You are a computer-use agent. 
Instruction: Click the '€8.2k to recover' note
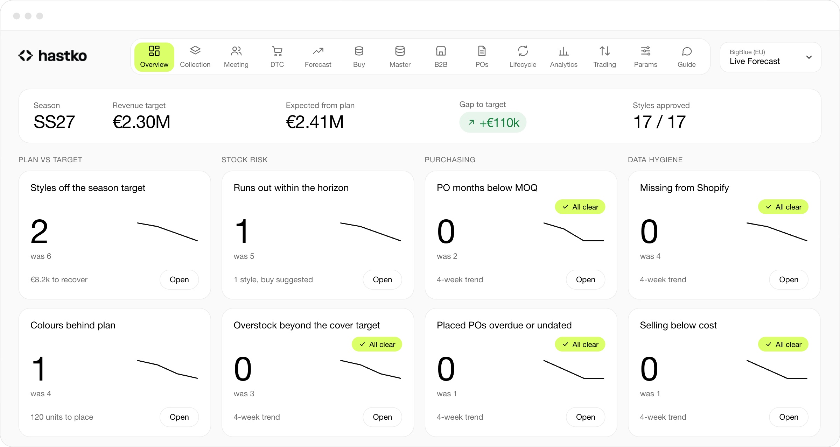(59, 279)
